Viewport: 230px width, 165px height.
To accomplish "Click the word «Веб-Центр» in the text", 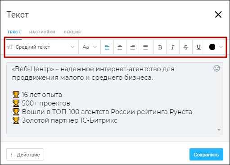I will tap(33, 69).
